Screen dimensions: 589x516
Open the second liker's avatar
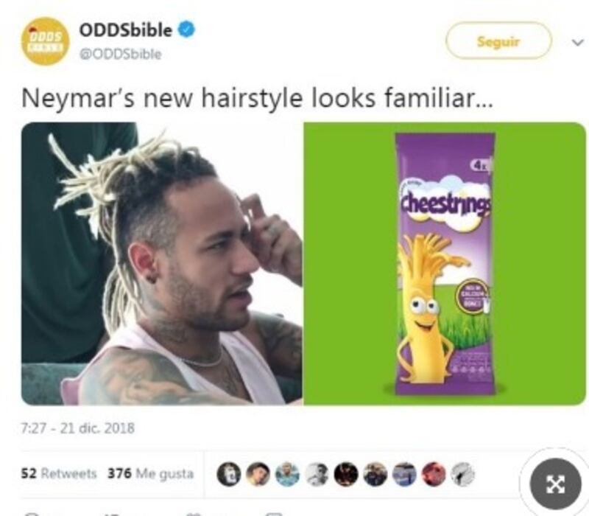tap(258, 473)
